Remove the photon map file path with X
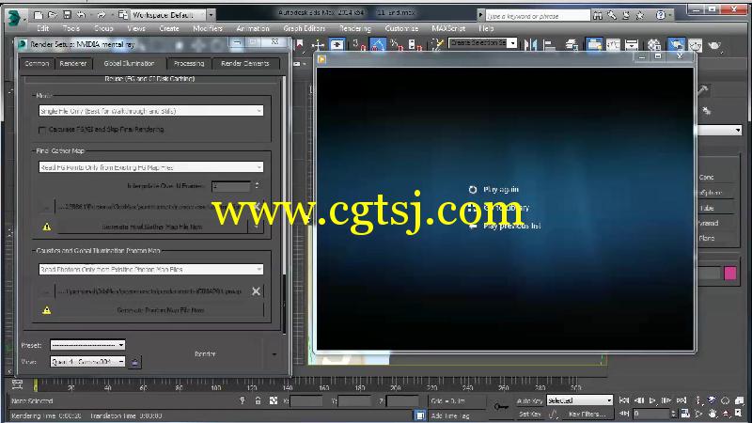Viewport: 752px width, 423px height. 256,291
